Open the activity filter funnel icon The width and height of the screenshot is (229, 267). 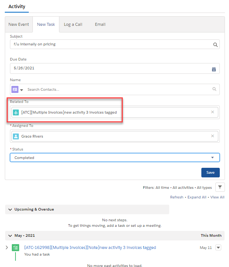pyautogui.click(x=220, y=187)
